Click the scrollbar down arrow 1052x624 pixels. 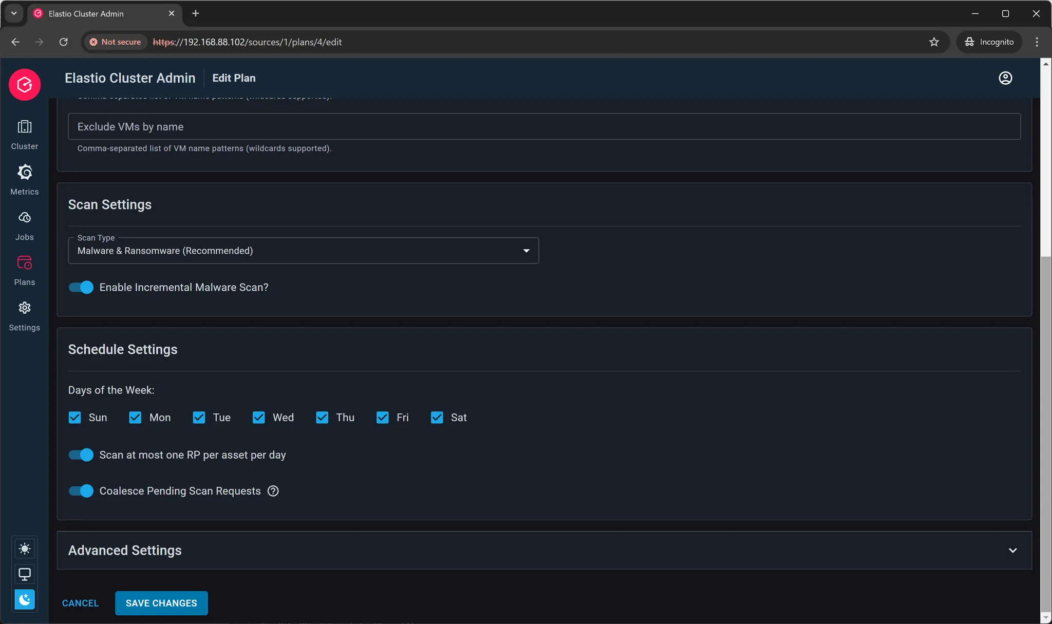pyautogui.click(x=1045, y=618)
